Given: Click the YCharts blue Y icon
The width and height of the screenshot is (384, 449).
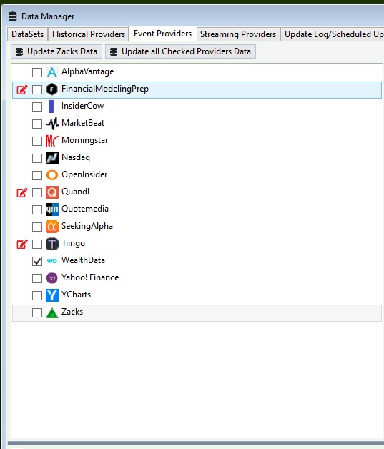Looking at the screenshot, I should pyautogui.click(x=51, y=295).
